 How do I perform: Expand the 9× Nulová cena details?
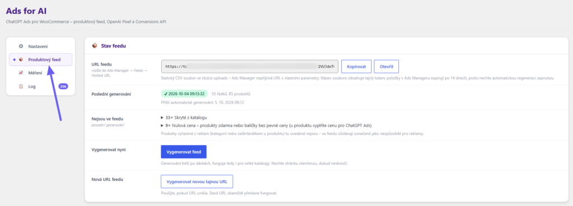[x=266, y=125]
